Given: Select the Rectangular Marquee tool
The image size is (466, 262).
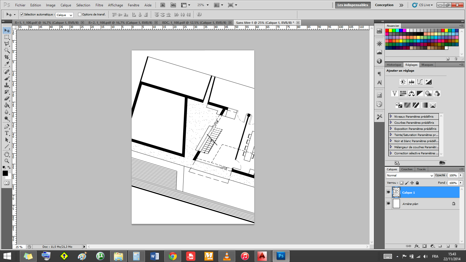Looking at the screenshot, I should click(x=7, y=37).
